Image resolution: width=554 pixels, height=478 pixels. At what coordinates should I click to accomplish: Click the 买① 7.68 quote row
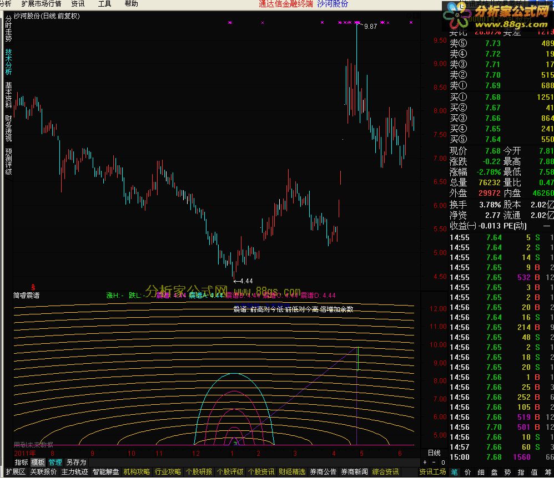[501, 97]
